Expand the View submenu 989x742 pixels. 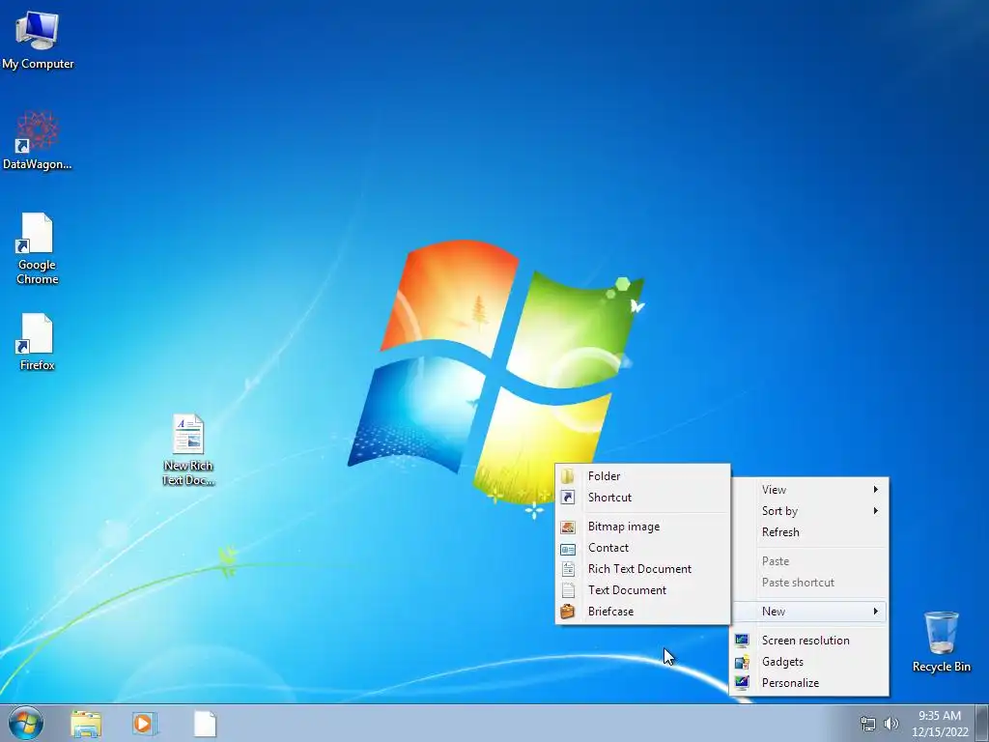click(809, 490)
